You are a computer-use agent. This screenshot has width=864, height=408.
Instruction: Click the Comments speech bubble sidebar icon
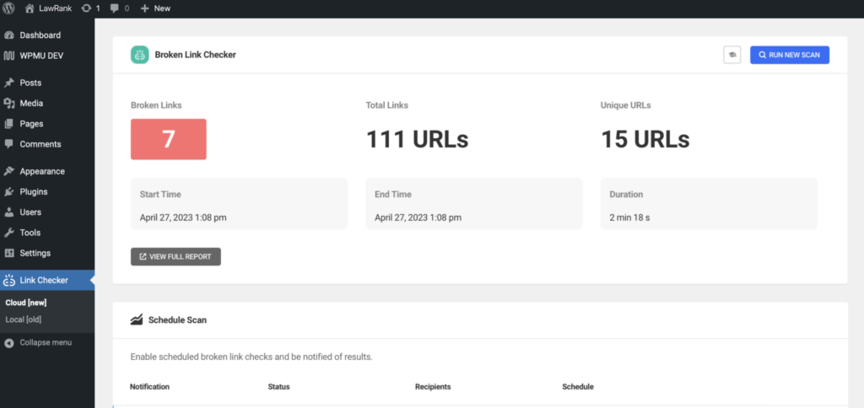tap(8, 144)
